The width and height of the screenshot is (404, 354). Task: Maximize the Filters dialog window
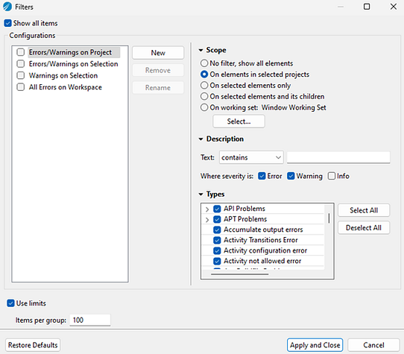point(367,7)
